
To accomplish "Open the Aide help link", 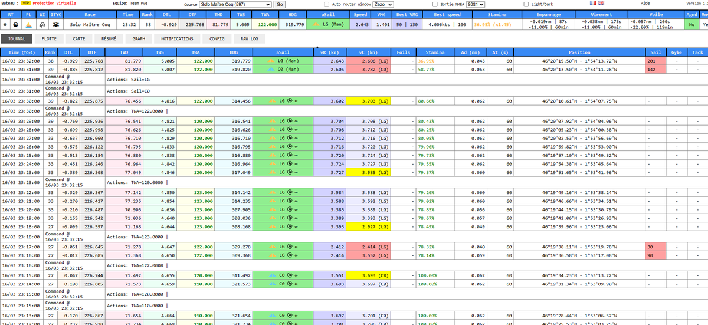I will [x=646, y=4].
